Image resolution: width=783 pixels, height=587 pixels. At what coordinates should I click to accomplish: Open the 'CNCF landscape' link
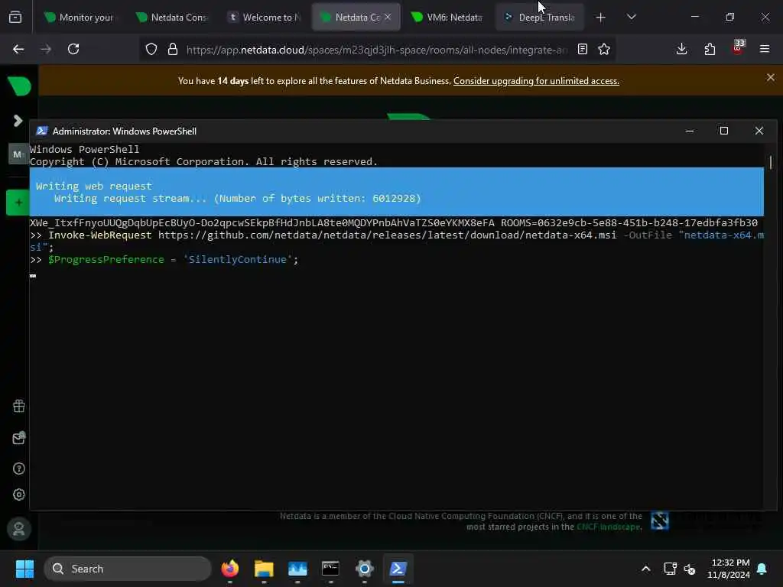608,527
